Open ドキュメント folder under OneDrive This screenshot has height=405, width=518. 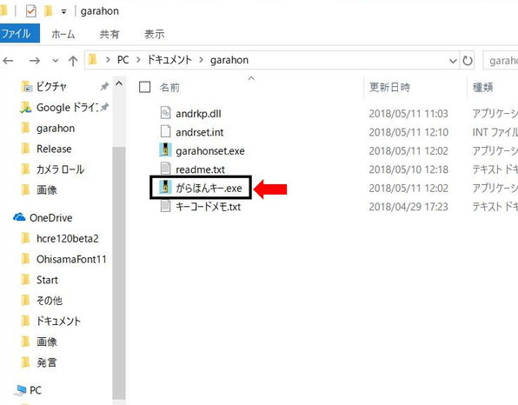(x=58, y=322)
